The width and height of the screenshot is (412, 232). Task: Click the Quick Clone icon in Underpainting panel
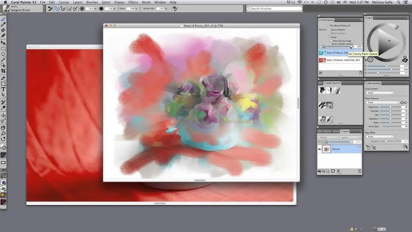point(406,148)
